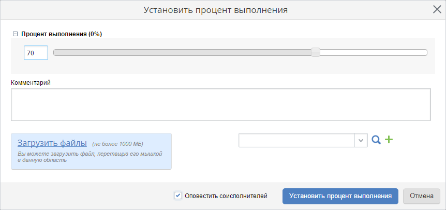Image resolution: width=446 pixels, height=210 pixels.
Task: Click the Процент выполнения (0%) header label
Action: 62,34
